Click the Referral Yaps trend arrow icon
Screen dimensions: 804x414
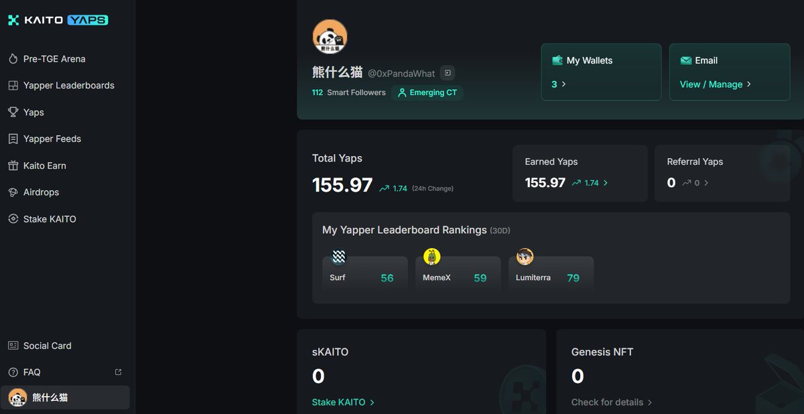pos(687,183)
